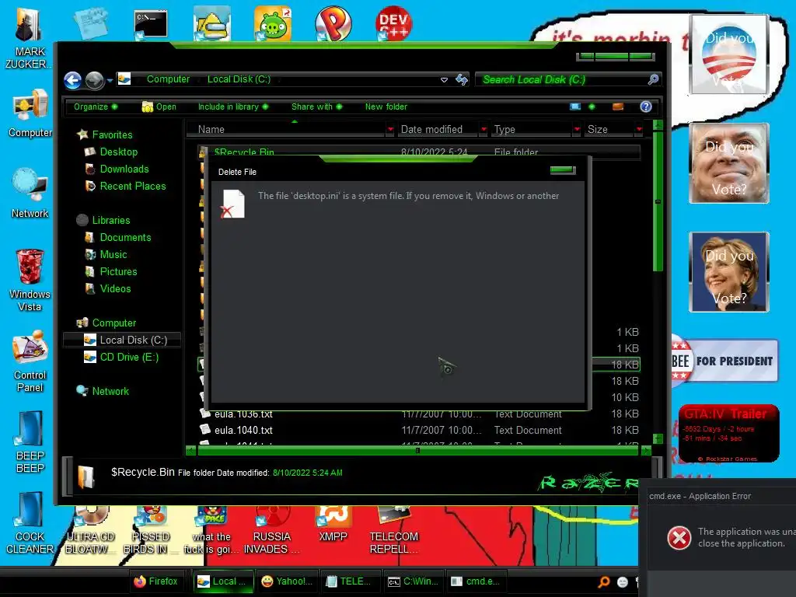Open the Size column filter dropdown

(x=639, y=130)
